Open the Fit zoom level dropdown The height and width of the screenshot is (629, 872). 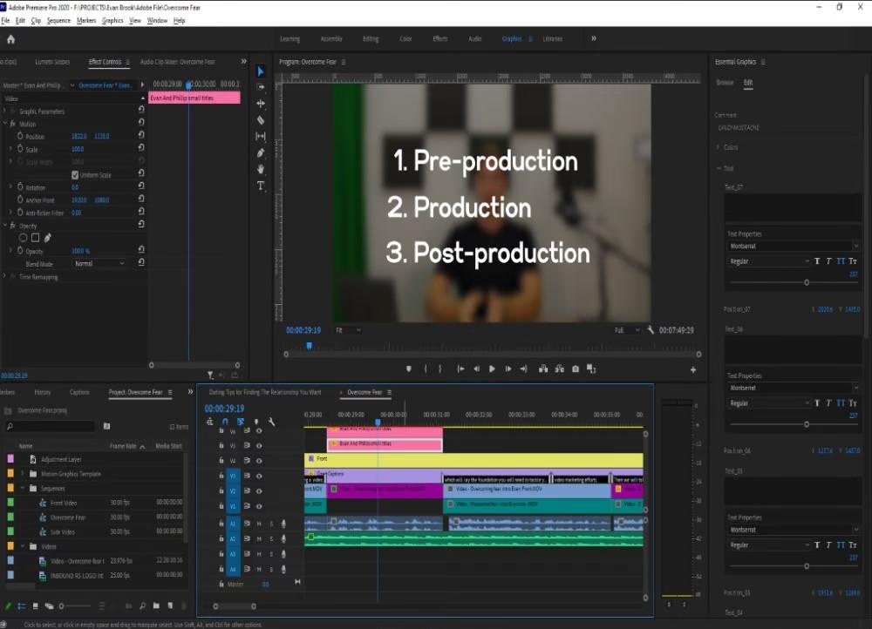(348, 330)
